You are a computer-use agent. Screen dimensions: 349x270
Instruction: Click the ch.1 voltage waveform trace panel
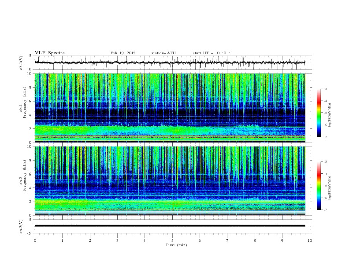(x=173, y=63)
